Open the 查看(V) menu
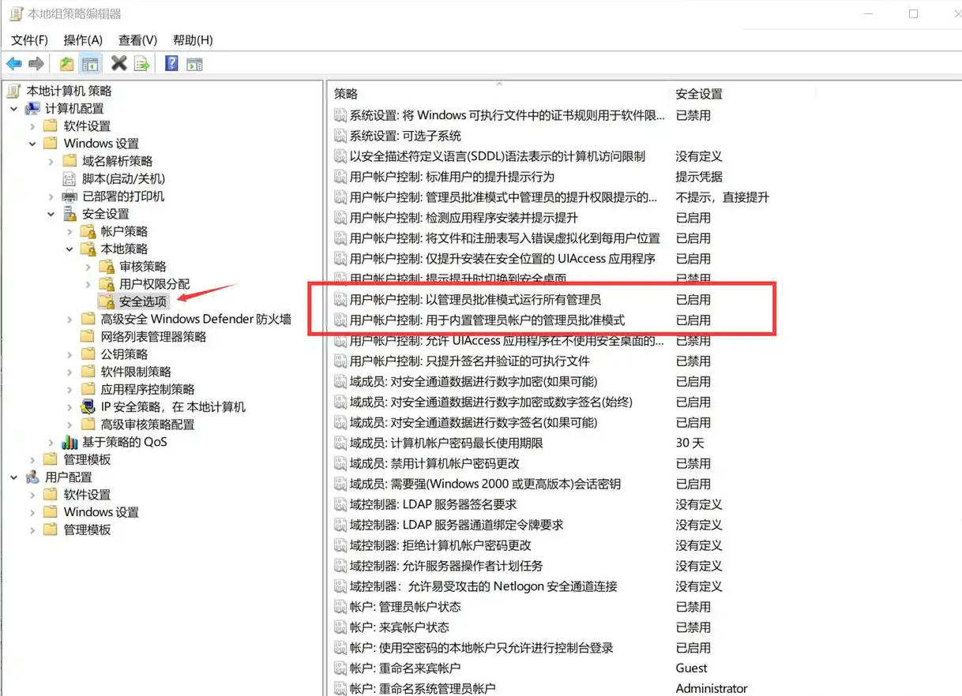This screenshot has height=696, width=962. click(x=137, y=40)
